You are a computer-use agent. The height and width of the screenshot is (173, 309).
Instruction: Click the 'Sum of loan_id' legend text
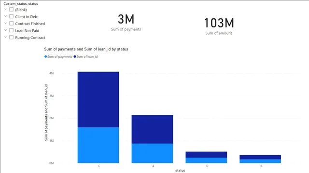(87, 57)
